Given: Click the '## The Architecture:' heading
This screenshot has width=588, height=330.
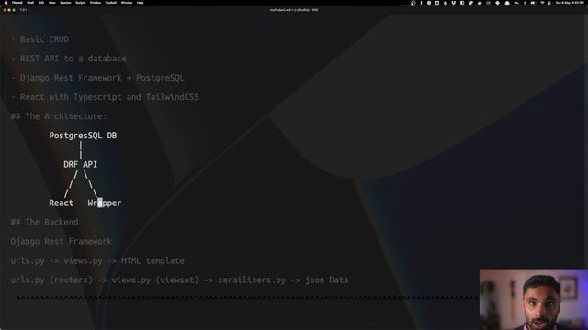Looking at the screenshot, I should 59,116.
